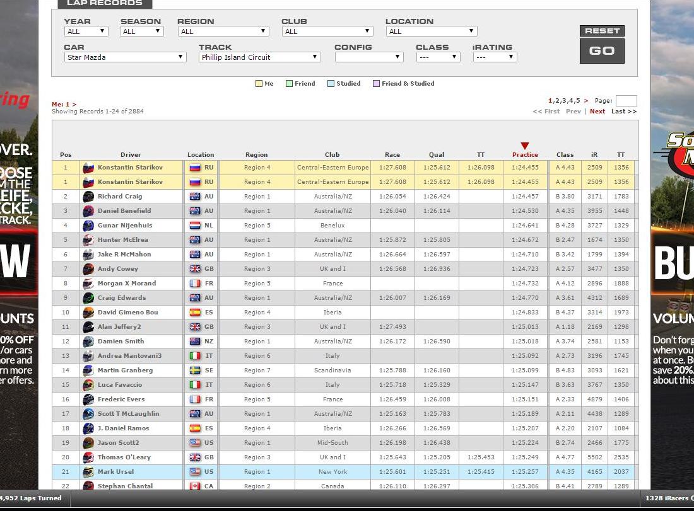Image resolution: width=694 pixels, height=511 pixels.
Task: Click Gunar Nijenhuis's Netherlands flag icon
Action: tap(195, 226)
